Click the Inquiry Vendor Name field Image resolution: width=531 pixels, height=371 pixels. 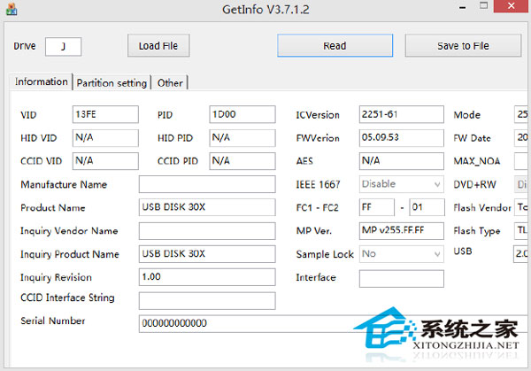pyautogui.click(x=207, y=231)
